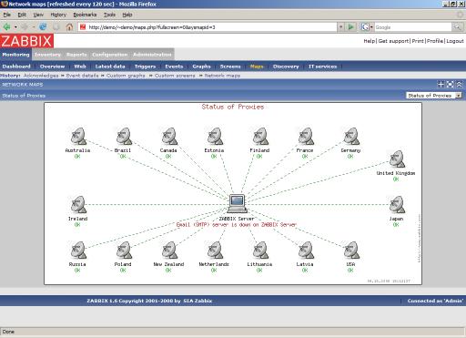
Task: Collapse the Network Maps panel with double-arrow icon
Action: coord(460,85)
